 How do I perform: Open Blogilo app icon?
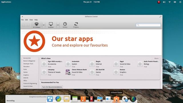click(x=92, y=64)
